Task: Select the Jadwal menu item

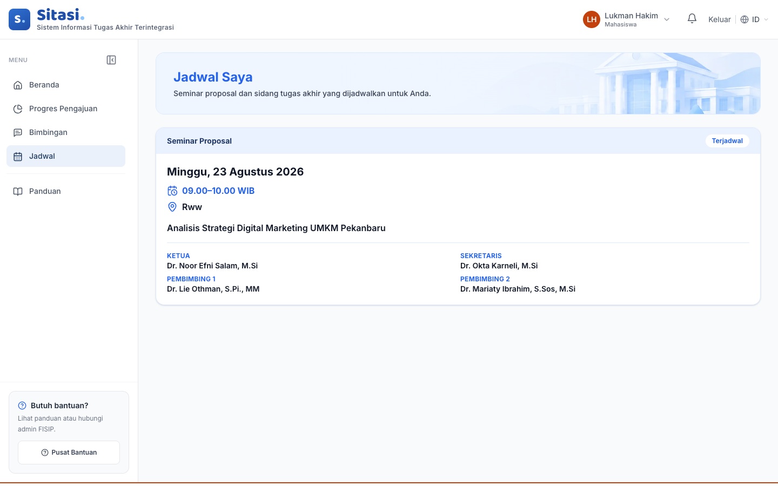Action: click(66, 156)
